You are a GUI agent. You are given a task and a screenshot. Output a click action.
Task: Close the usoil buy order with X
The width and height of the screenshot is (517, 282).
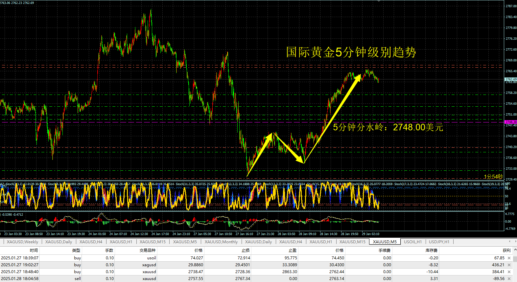click(509, 258)
